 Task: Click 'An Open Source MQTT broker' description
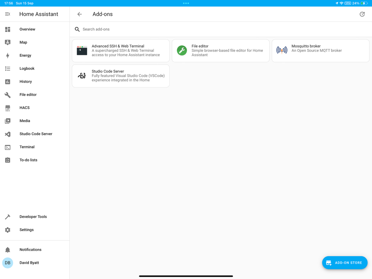point(316,51)
